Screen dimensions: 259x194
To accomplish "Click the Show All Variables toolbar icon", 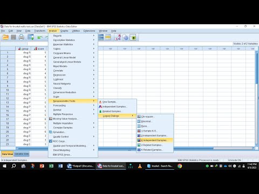I will pos(133,38).
